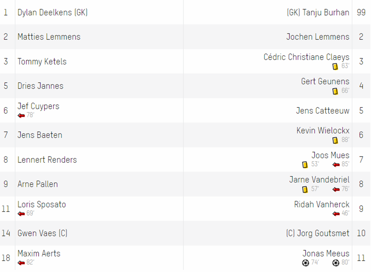Viewport: 371px width, 272px height.
Task: Open player Dylan Deelkens (GK)
Action: 53,12
